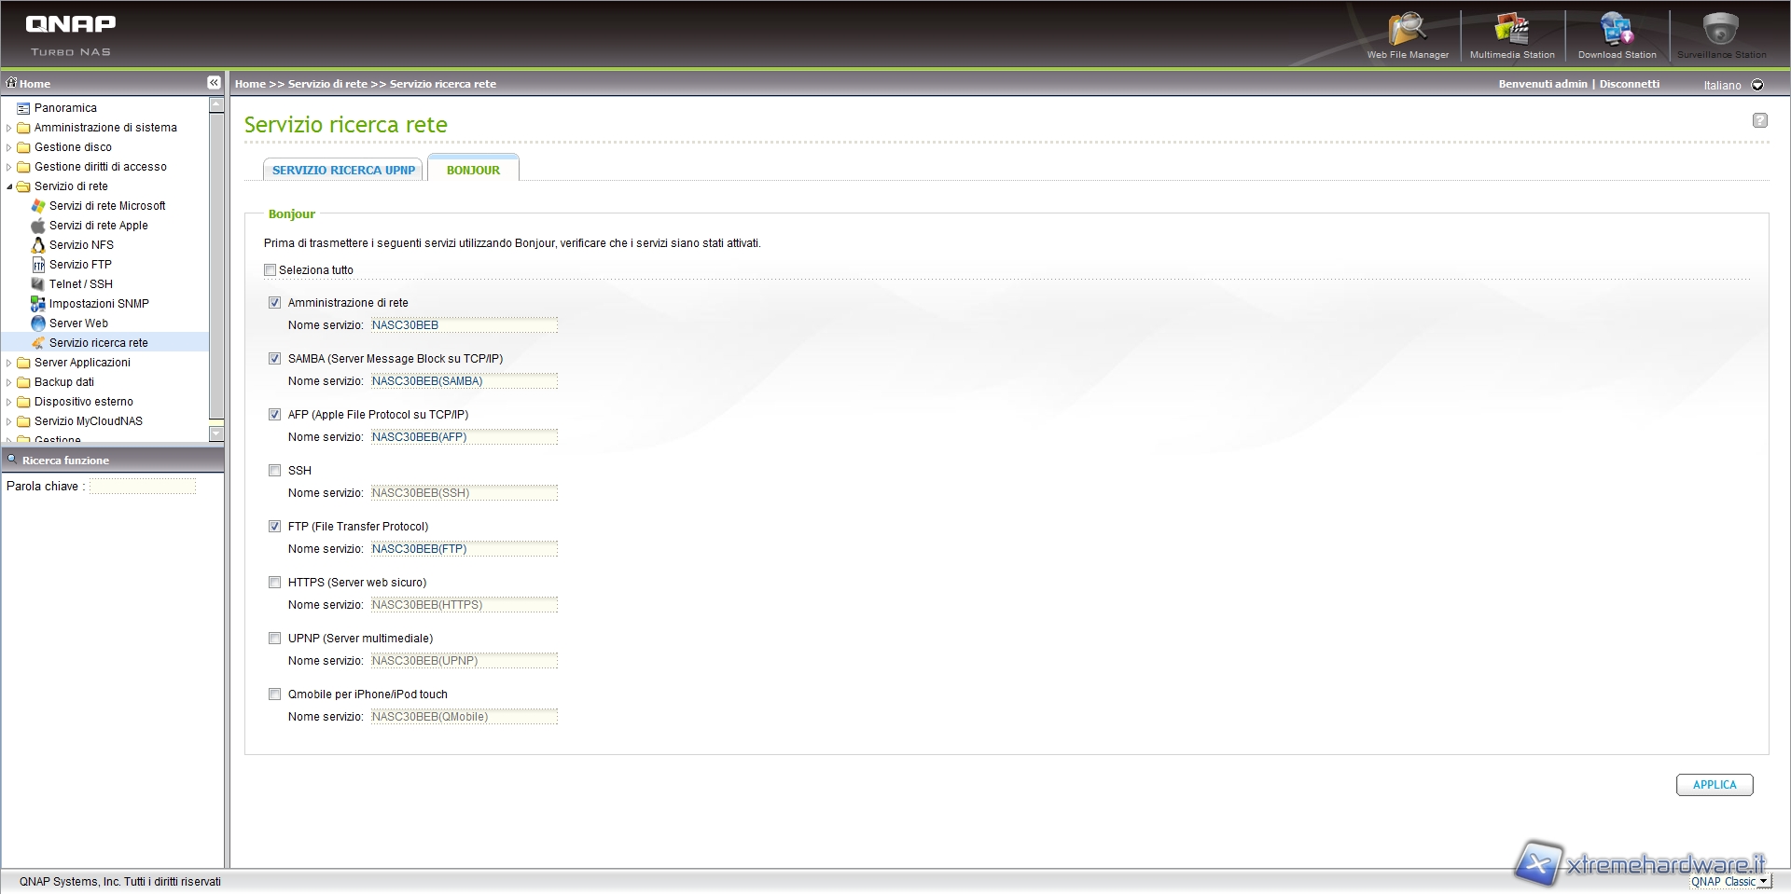Enable the SSH Bonjour checkbox
This screenshot has width=1791, height=894.
(x=274, y=471)
